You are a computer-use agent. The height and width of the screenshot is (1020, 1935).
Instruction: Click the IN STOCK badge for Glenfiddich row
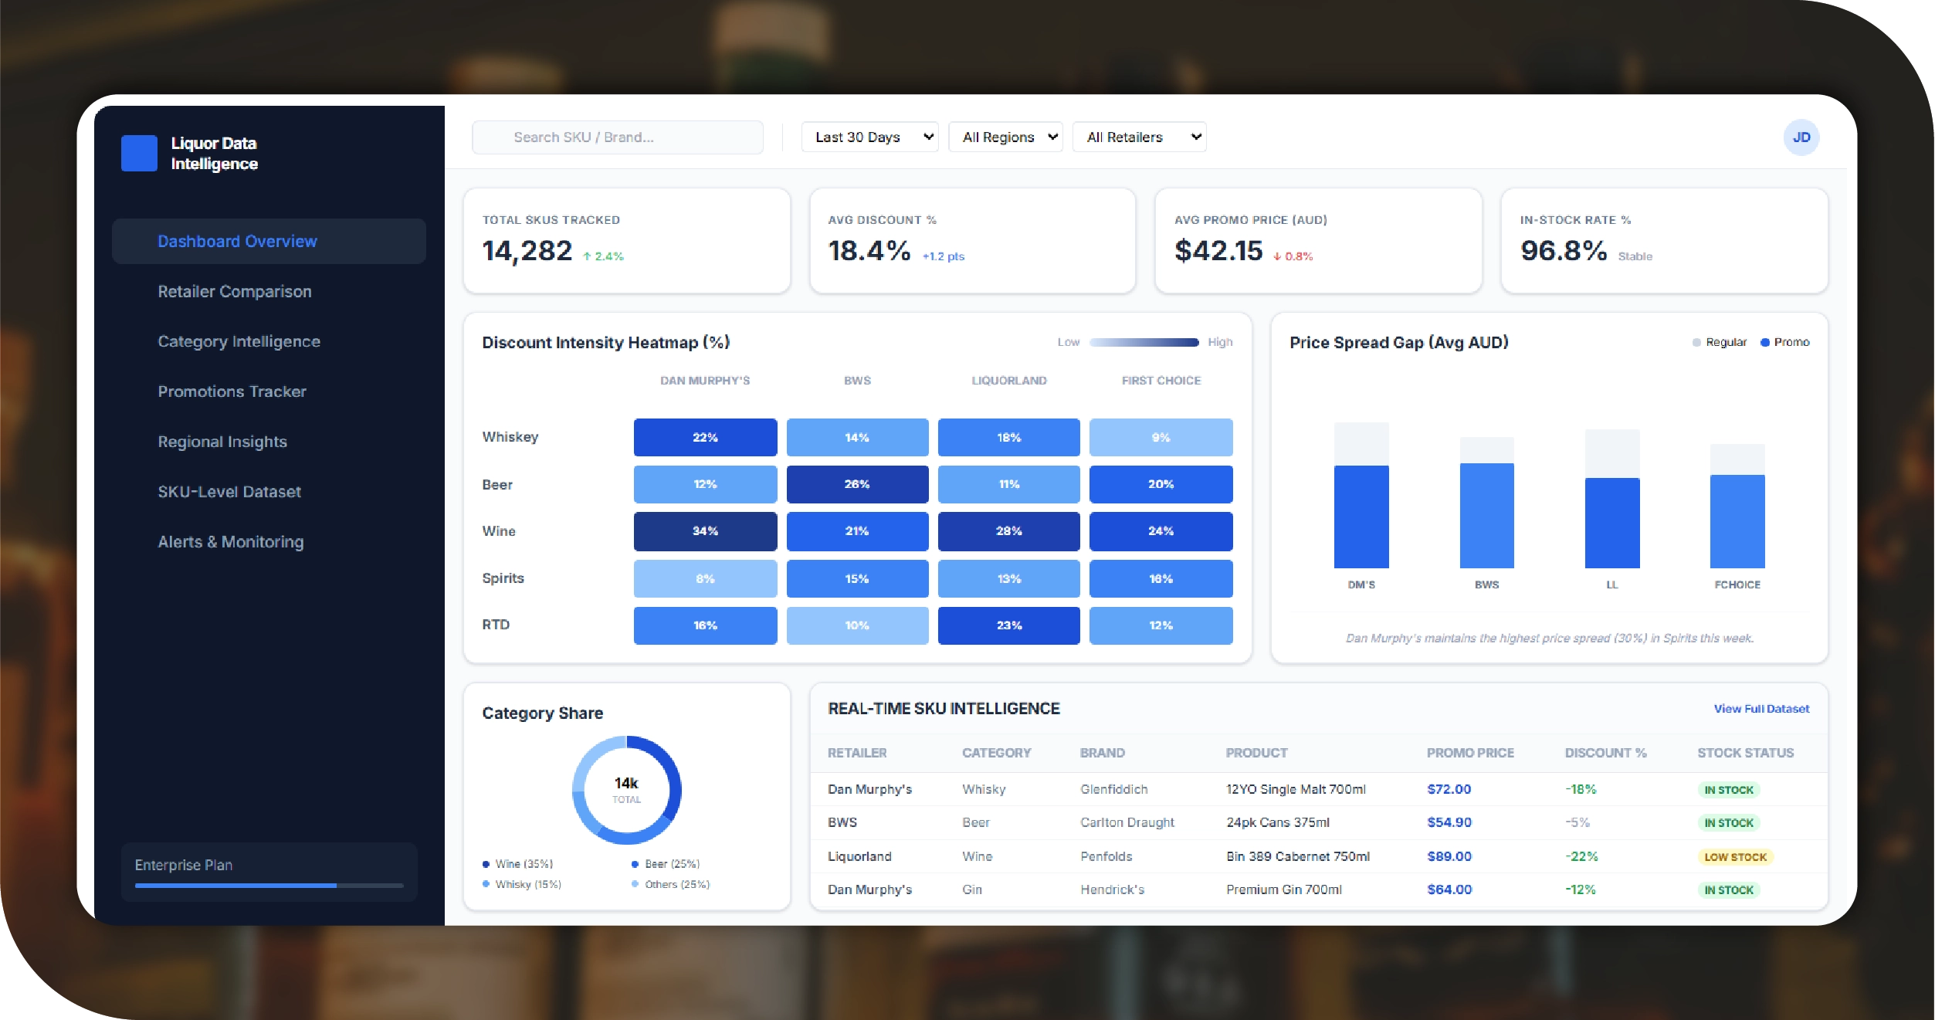[1729, 790]
